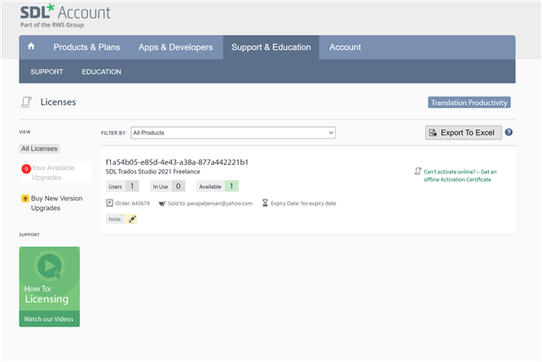Select license ID f1a54b05-e85d-4e43-a38a-877a442221b1
The height and width of the screenshot is (362, 542).
(x=177, y=162)
